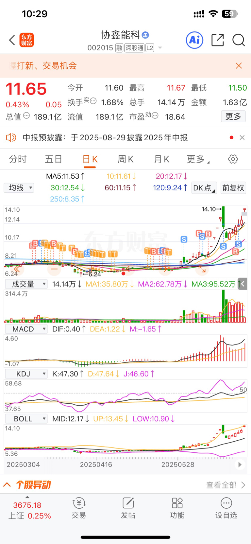
Task: Tap info icon next to 市盈动
Action: (x=155, y=115)
